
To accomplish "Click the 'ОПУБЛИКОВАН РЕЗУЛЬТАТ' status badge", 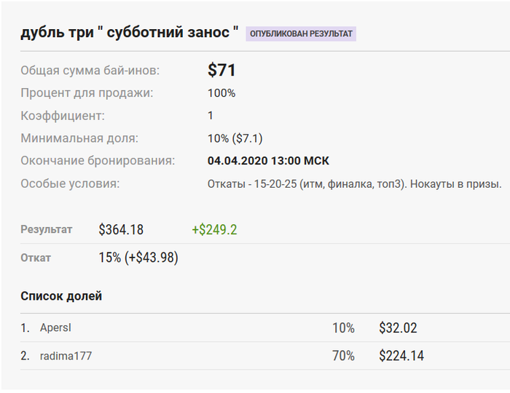I will pos(301,33).
